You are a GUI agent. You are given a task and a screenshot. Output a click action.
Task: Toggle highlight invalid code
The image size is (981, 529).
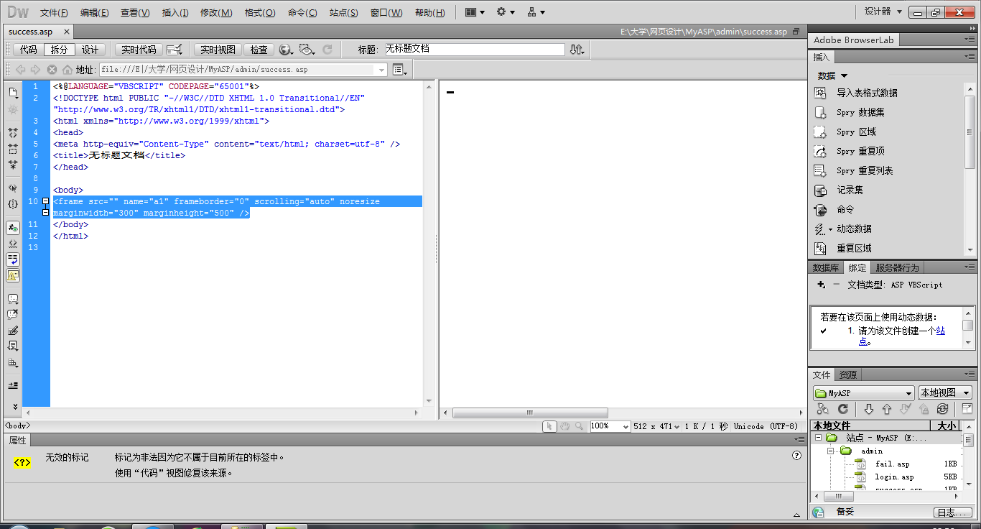[13, 244]
